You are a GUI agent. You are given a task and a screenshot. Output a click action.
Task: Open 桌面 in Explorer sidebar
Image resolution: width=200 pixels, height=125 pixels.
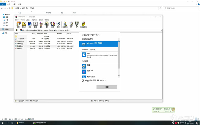(6, 17)
